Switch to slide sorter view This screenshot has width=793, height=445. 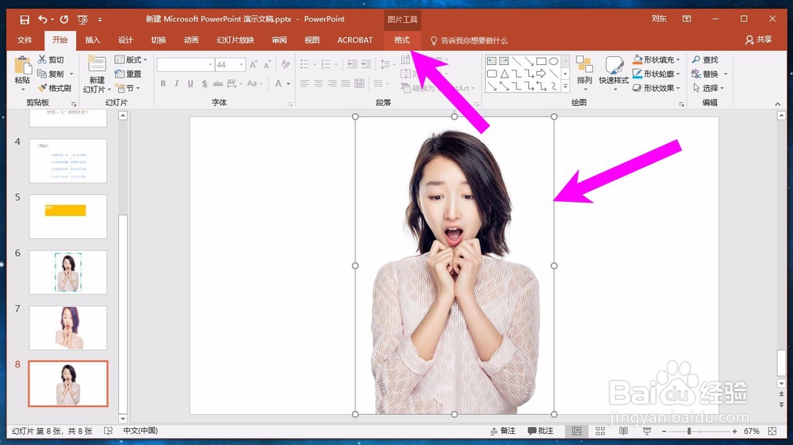coord(600,431)
